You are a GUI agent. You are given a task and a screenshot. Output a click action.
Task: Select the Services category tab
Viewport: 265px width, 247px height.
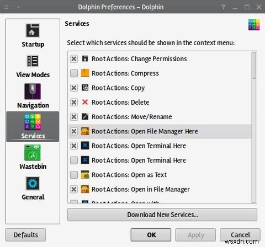point(33,126)
